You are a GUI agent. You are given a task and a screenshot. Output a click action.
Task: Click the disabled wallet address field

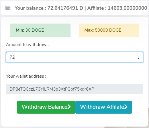[x=74, y=89]
